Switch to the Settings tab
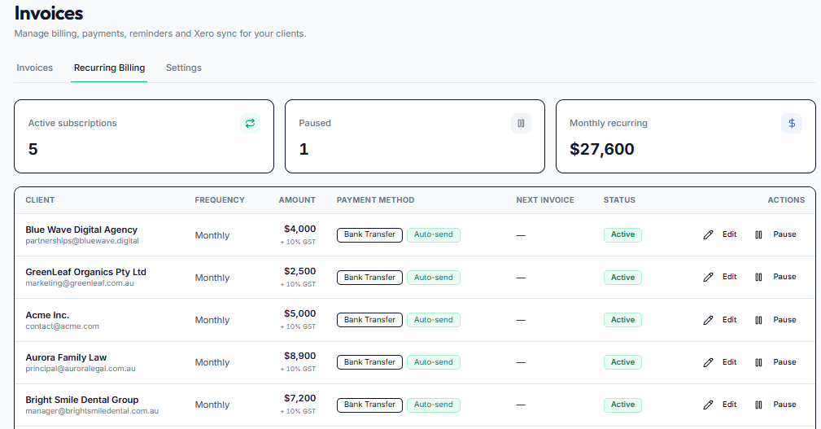 [x=184, y=68]
